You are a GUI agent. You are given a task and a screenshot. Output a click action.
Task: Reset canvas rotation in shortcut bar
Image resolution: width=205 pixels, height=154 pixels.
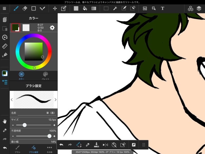click(x=114, y=145)
